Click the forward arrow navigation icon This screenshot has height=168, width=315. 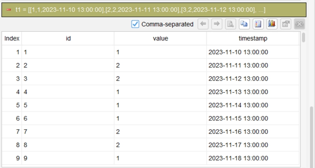[217, 24]
